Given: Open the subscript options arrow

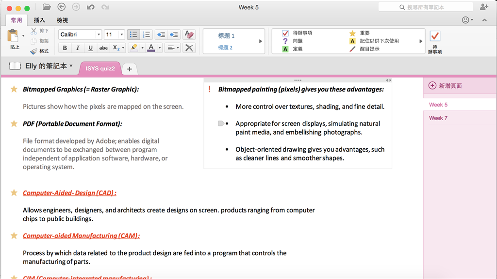Looking at the screenshot, I should click(x=123, y=48).
